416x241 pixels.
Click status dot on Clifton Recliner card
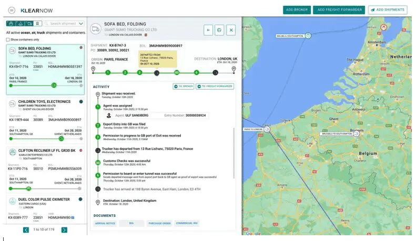coord(81,150)
